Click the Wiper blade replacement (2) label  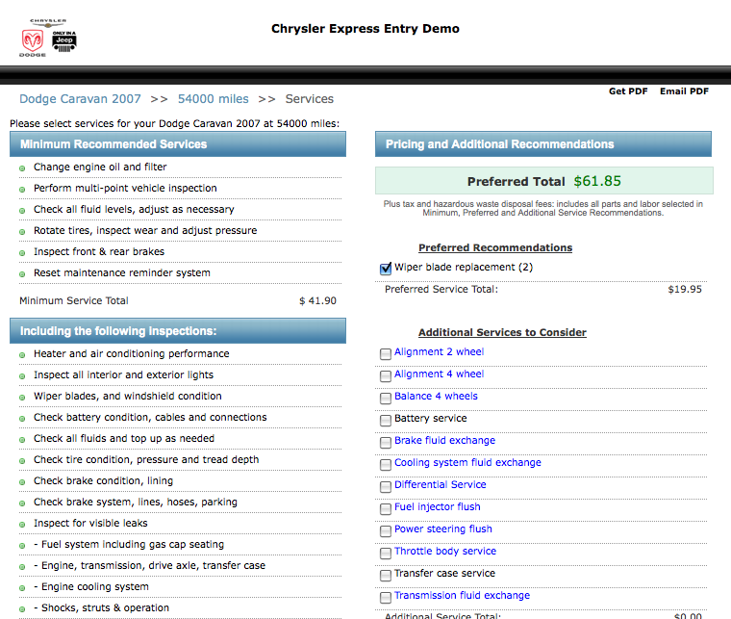[464, 268]
